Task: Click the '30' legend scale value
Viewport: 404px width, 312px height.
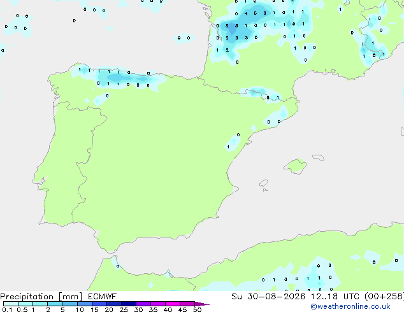Action: pyautogui.click(x=138, y=309)
